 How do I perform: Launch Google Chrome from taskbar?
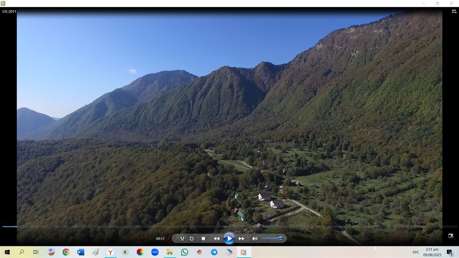point(66,252)
